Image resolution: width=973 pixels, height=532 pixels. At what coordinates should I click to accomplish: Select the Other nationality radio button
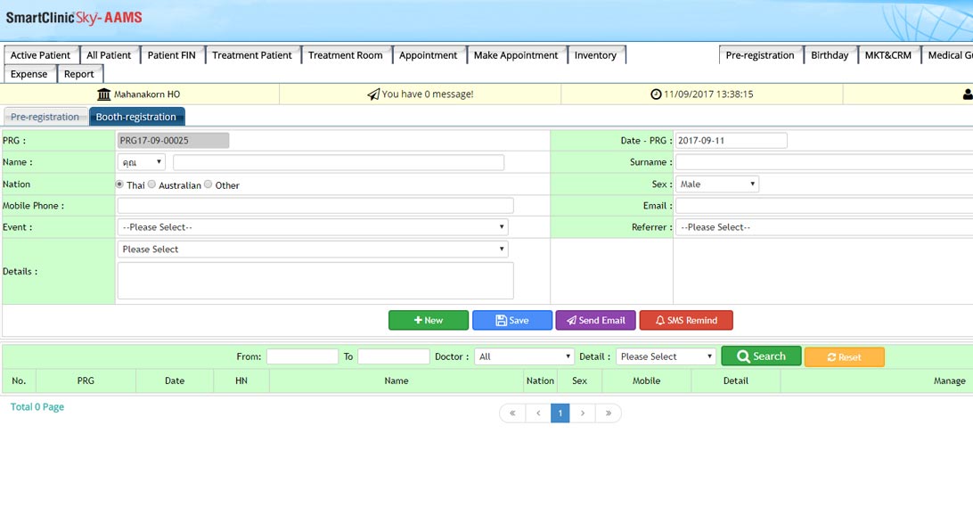208,184
